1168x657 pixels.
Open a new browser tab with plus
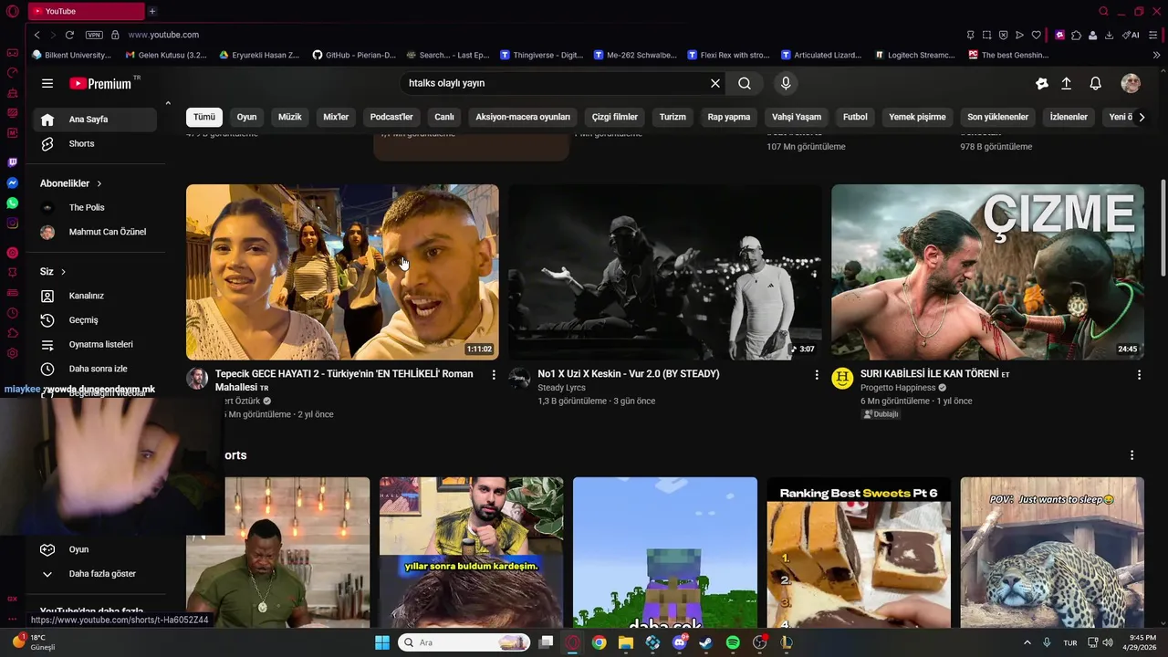(x=152, y=11)
